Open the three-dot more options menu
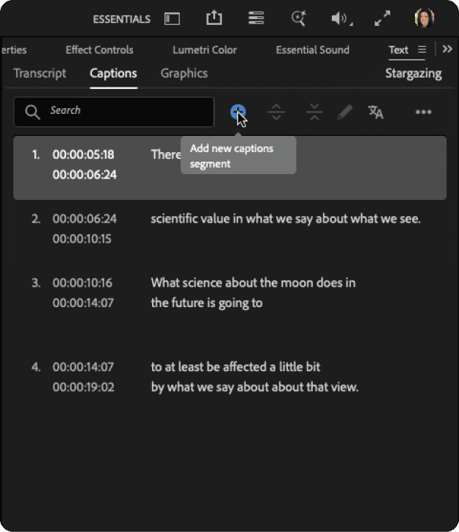The height and width of the screenshot is (532, 459). [424, 112]
